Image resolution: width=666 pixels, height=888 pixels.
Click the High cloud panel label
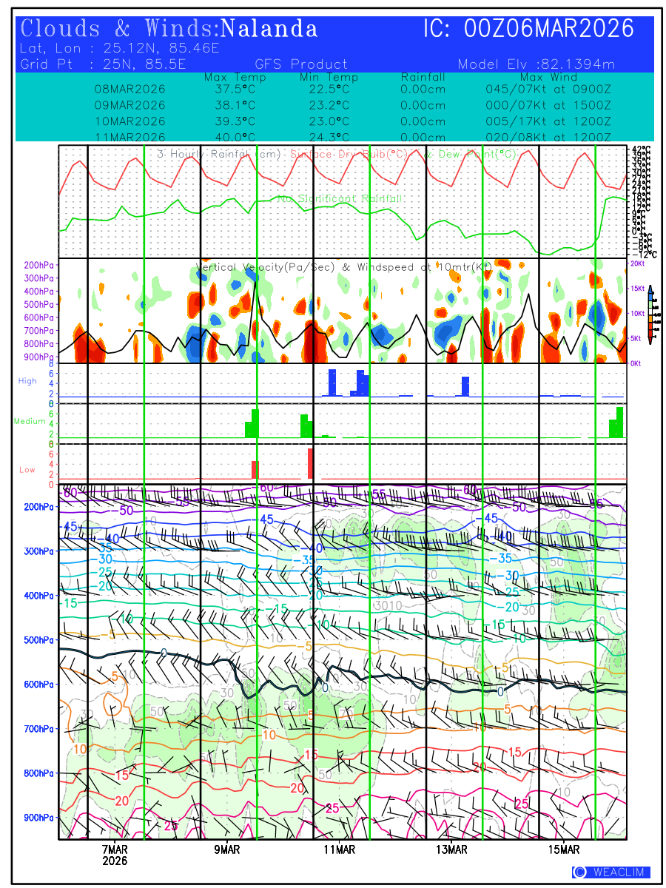click(x=27, y=381)
